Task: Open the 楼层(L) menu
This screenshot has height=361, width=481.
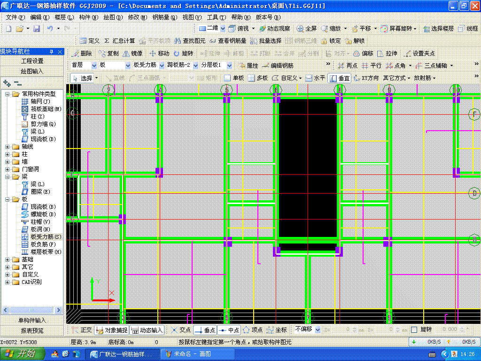Action: [64, 17]
